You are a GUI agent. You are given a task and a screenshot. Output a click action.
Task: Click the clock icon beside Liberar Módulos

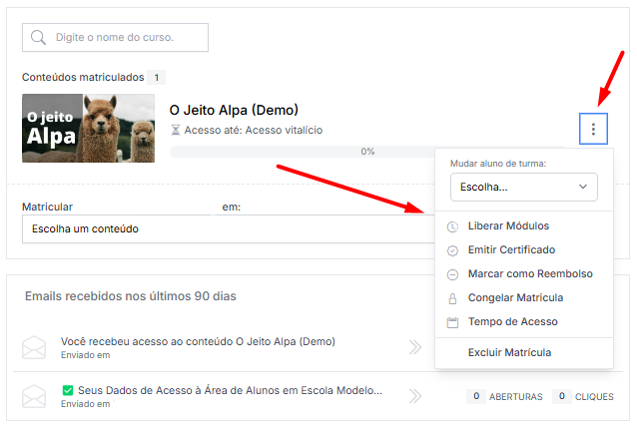(x=452, y=226)
